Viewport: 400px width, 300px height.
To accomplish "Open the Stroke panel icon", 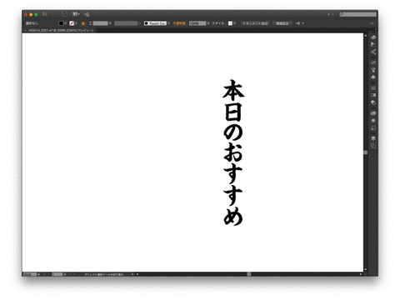I will pyautogui.click(x=373, y=87).
